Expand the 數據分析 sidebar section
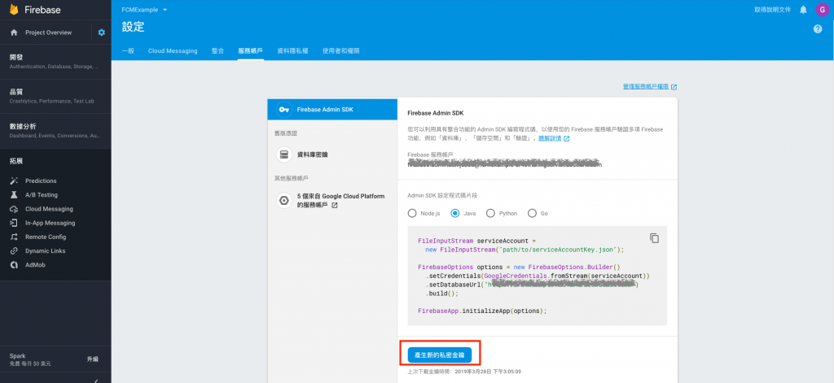Viewport: 834px width, 383px height. tap(55, 130)
